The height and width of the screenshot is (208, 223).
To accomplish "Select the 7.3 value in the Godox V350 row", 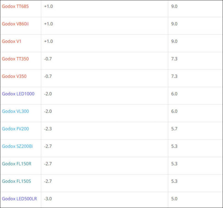I will pyautogui.click(x=174, y=76).
